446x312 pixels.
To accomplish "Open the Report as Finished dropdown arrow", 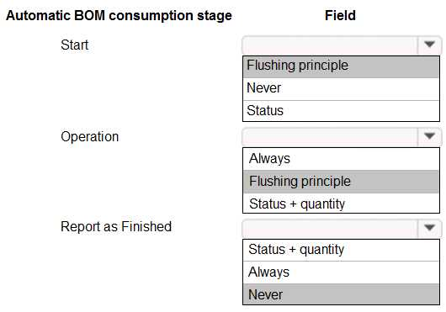I will pos(429,228).
